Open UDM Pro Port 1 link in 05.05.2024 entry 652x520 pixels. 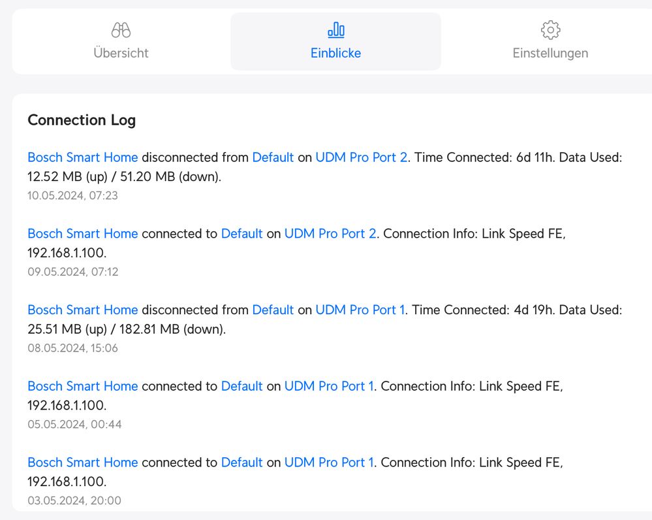329,387
